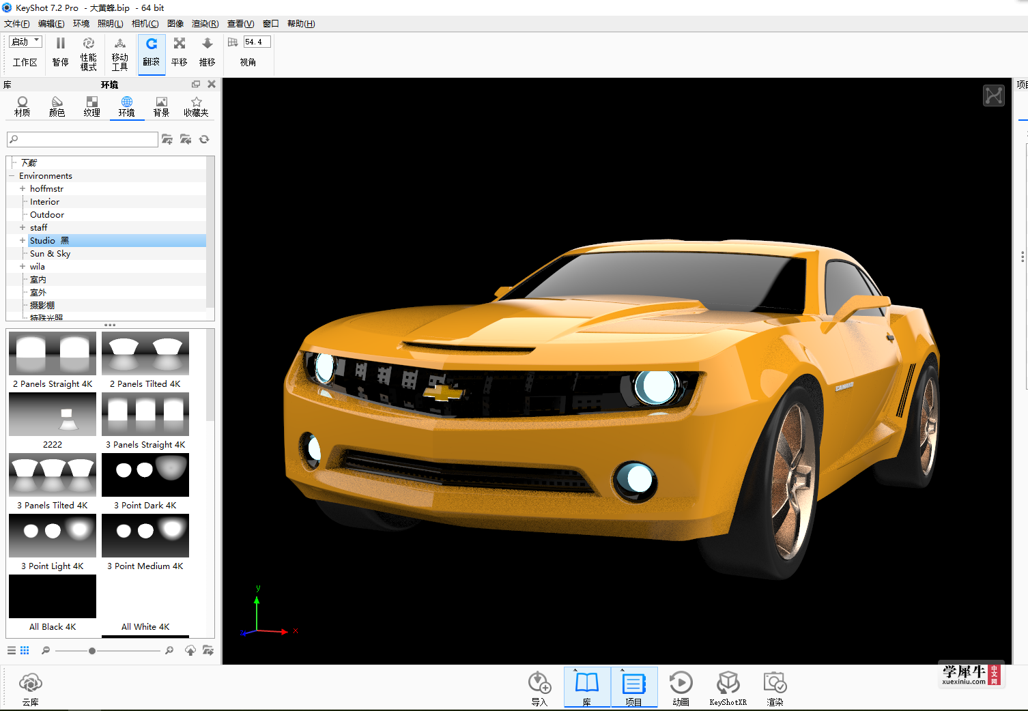Viewport: 1028px width, 711px height.
Task: Collapse the Environments tree node
Action: [x=12, y=175]
